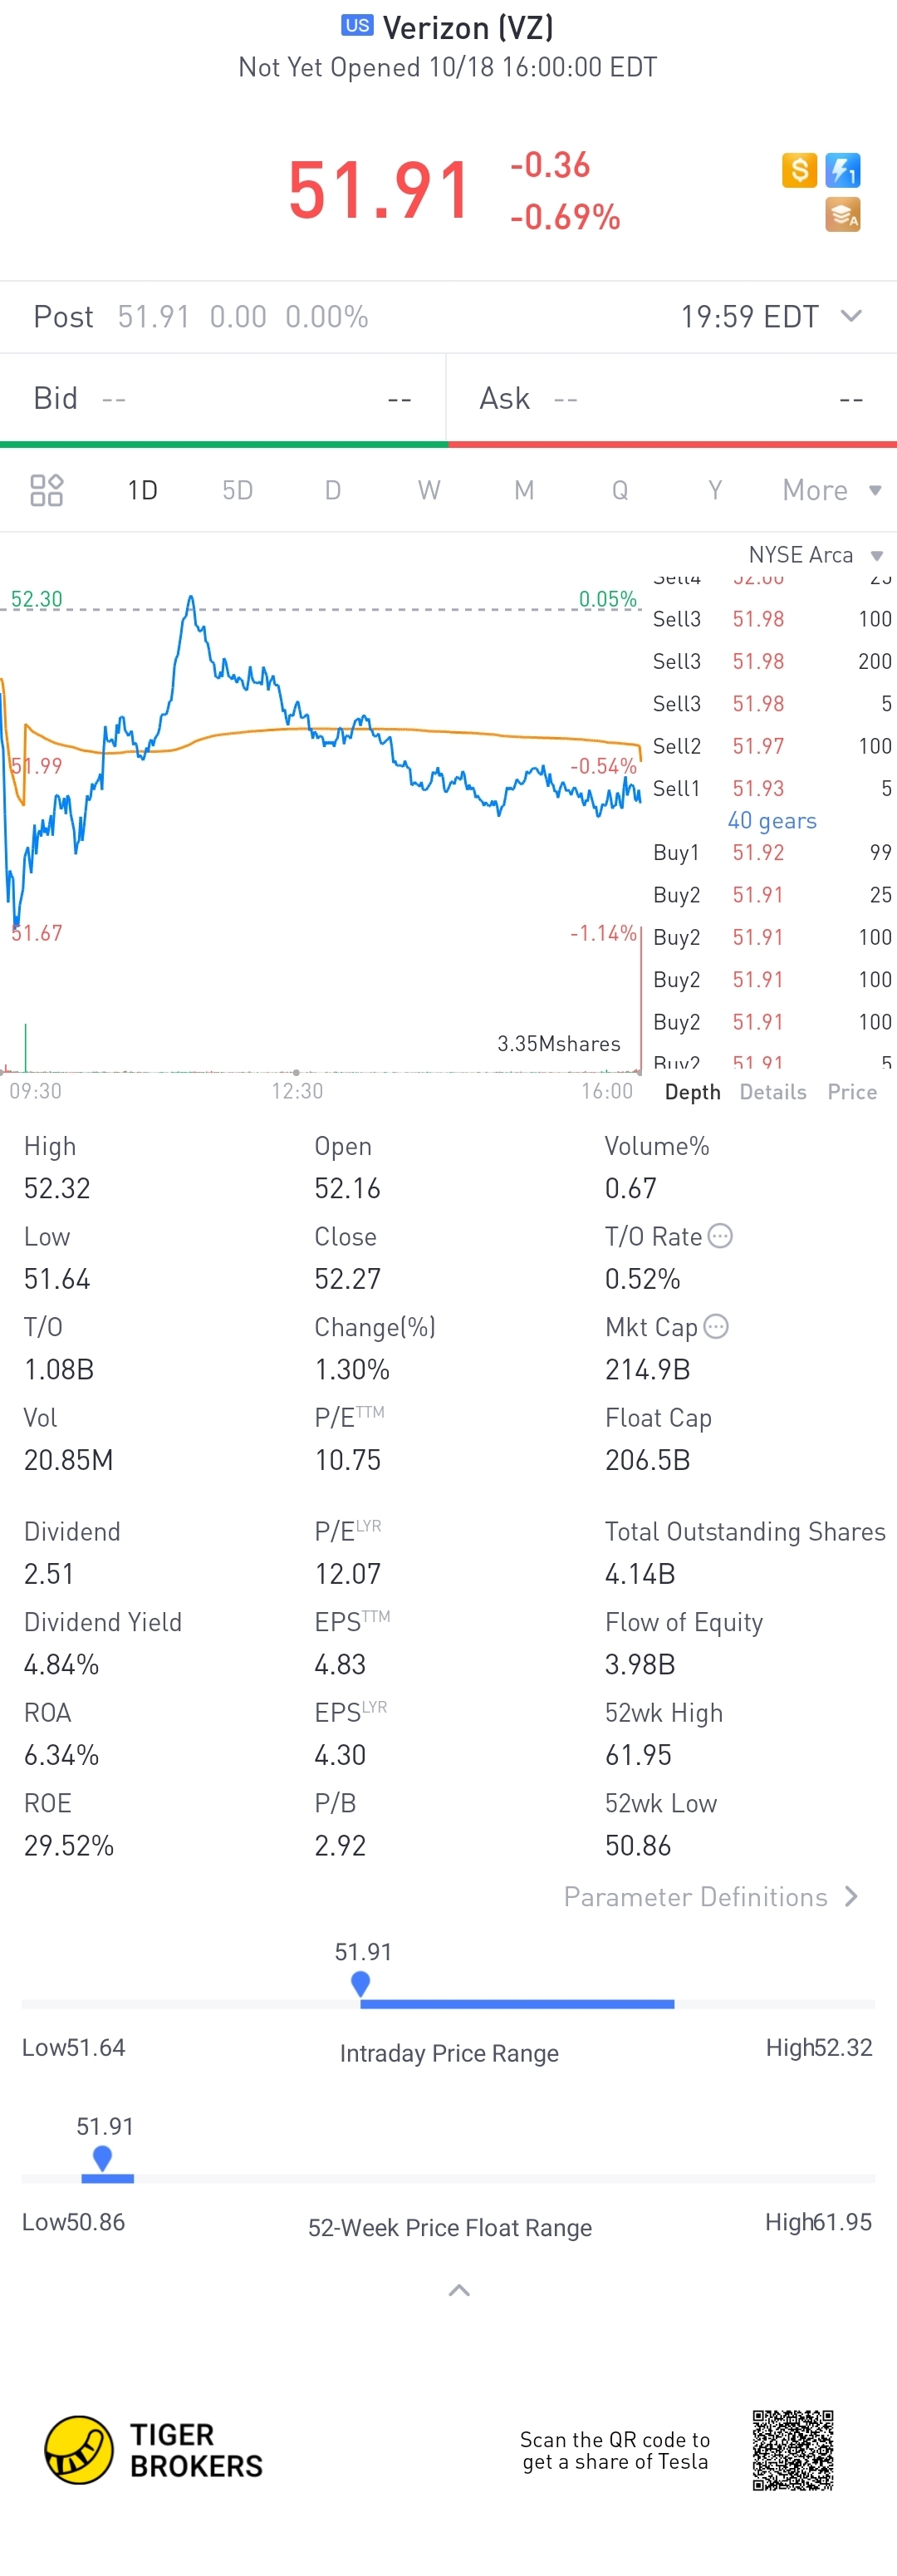This screenshot has width=897, height=2576.
Task: Switch chart to 5D period
Action: (x=237, y=490)
